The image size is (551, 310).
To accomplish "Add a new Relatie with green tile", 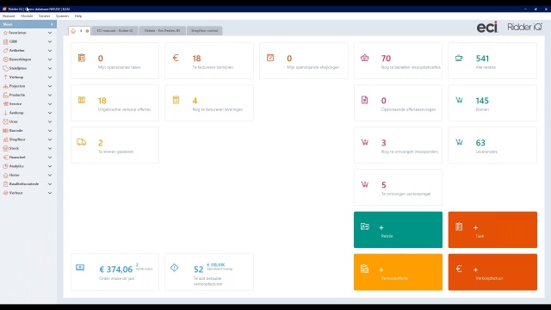I will click(x=398, y=230).
